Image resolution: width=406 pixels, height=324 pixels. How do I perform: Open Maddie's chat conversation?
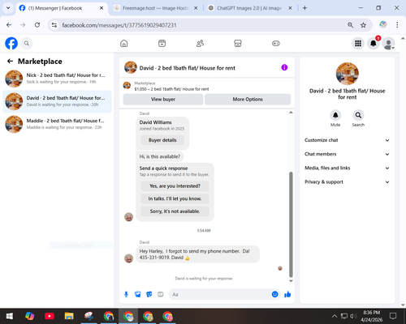pyautogui.click(x=57, y=124)
